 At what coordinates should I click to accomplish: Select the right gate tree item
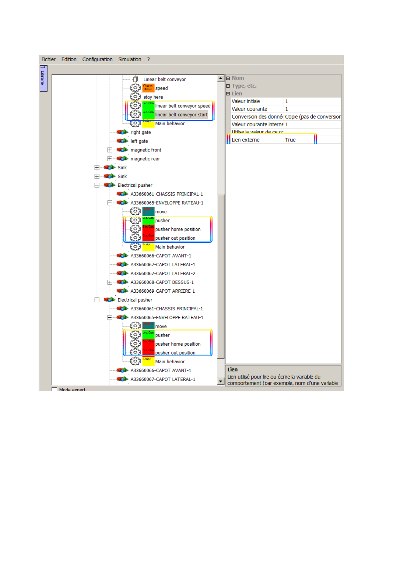(x=141, y=132)
